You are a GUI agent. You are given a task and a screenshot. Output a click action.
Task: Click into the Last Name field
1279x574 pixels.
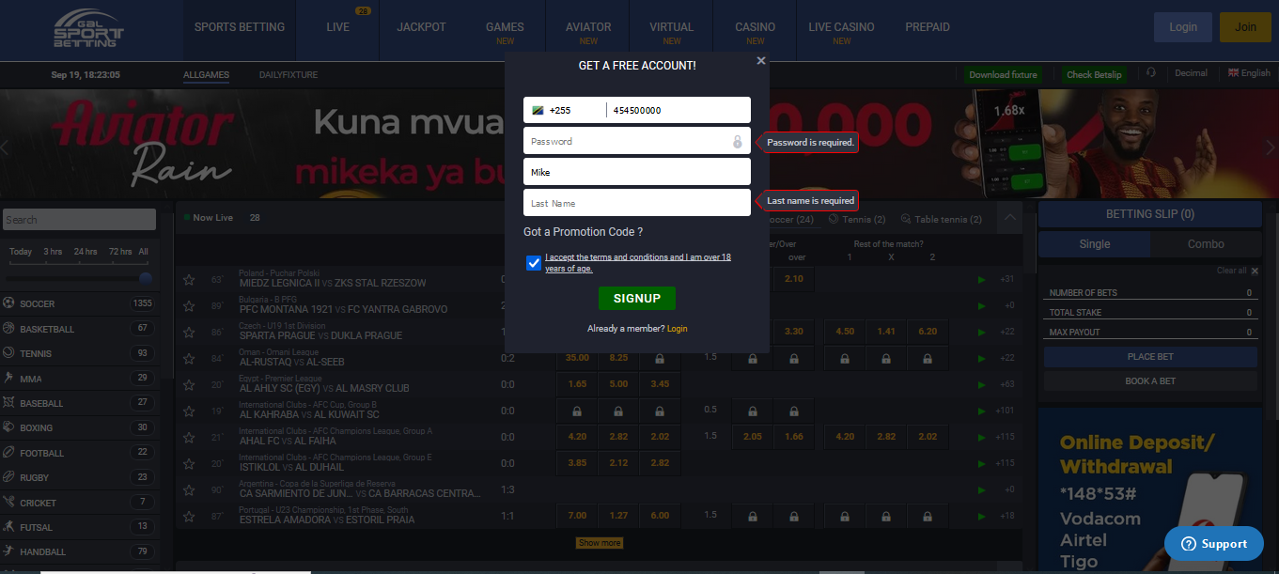pos(637,203)
